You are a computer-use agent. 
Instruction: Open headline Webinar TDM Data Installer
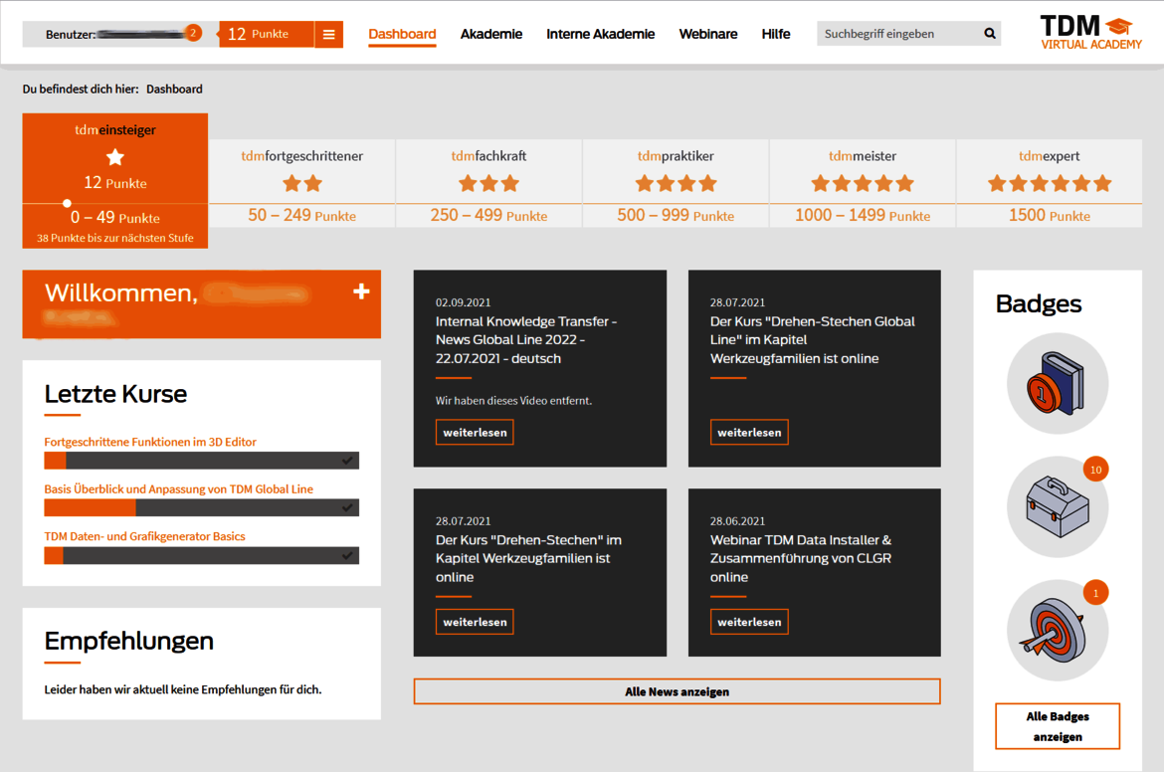click(x=800, y=558)
